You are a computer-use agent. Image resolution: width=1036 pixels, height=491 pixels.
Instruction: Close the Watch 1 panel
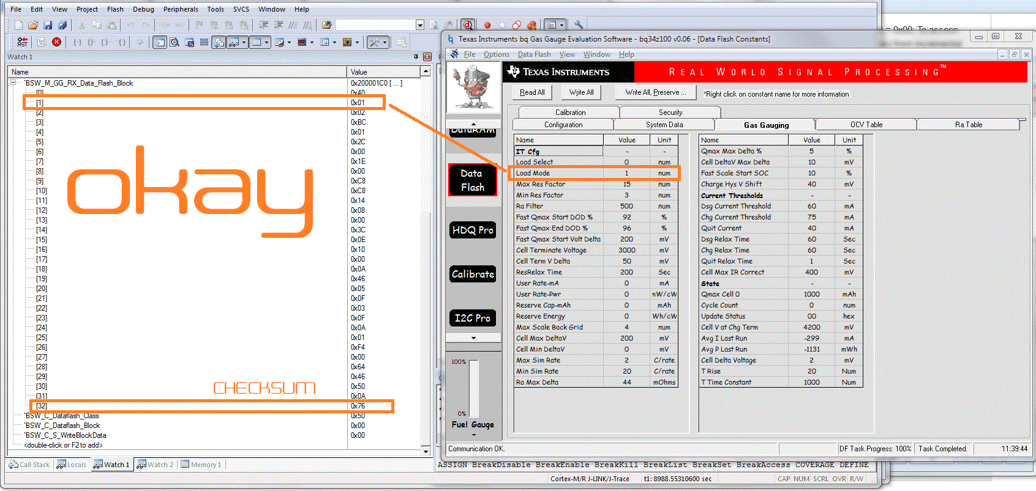tap(427, 57)
